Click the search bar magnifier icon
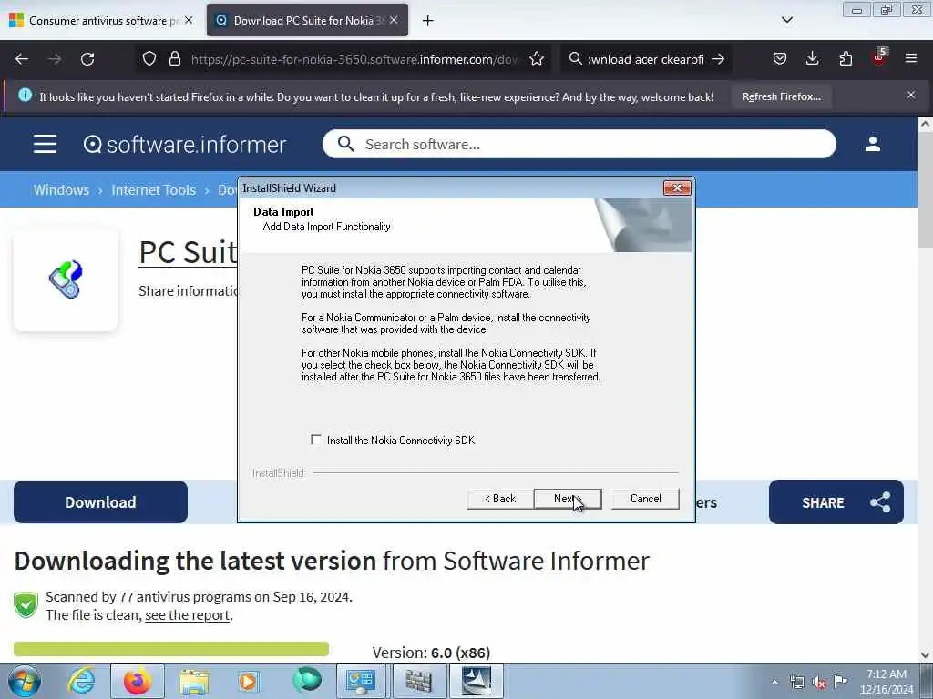This screenshot has width=933, height=699. point(575,59)
